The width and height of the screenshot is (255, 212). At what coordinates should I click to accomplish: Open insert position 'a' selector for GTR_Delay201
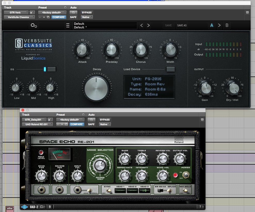50,120
